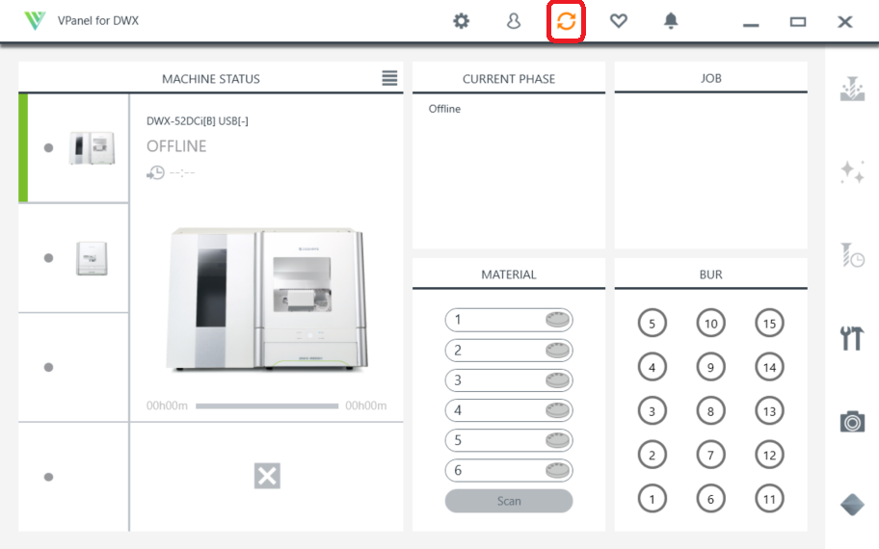The image size is (879, 549).
Task: Select bur position 10
Action: 711,324
